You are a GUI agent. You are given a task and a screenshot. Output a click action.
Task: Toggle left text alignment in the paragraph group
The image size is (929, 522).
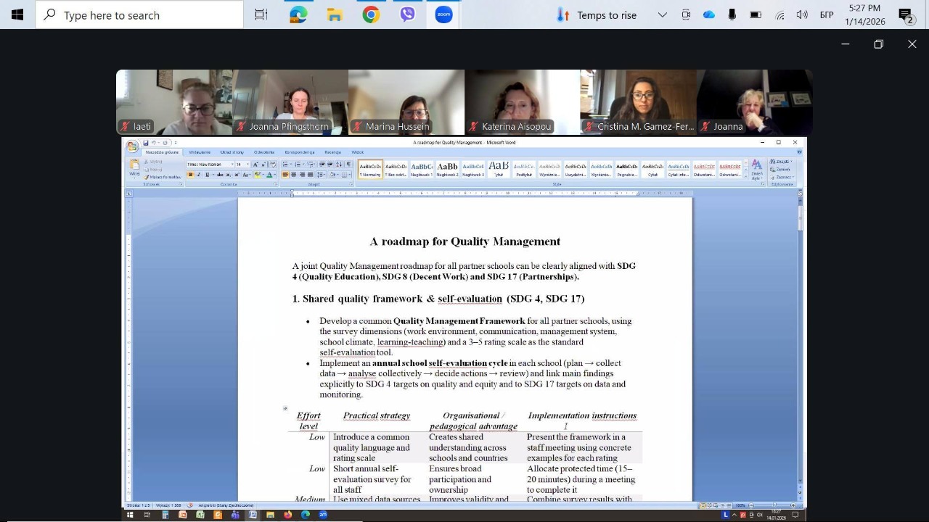[x=285, y=175]
